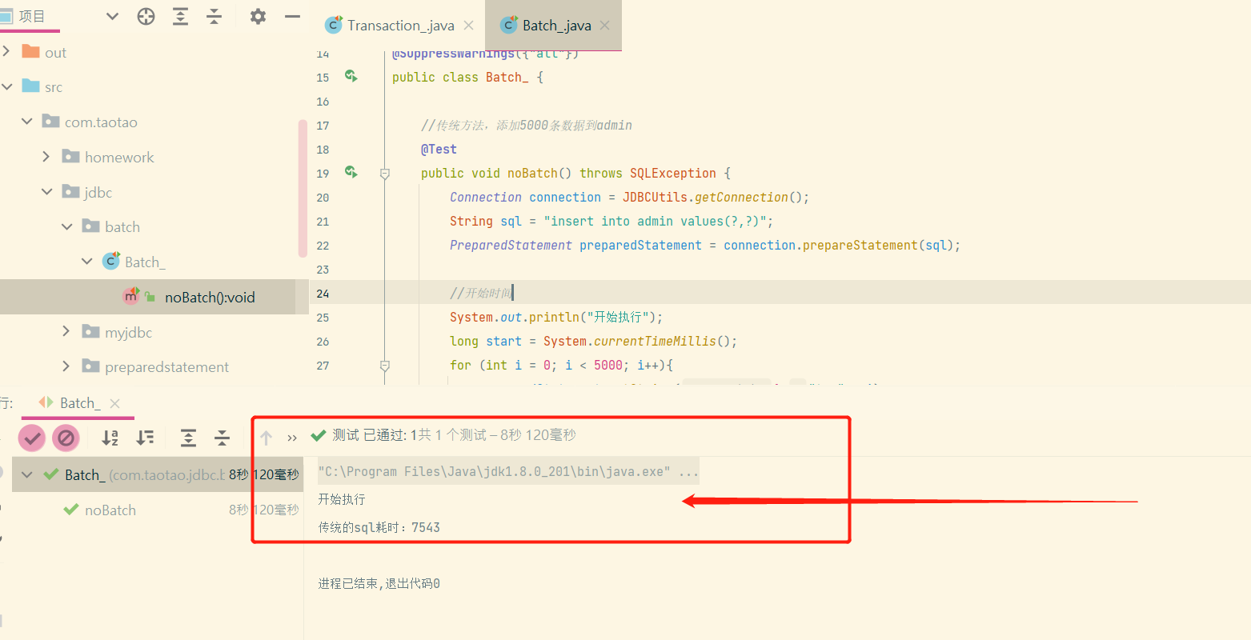This screenshot has height=640, width=1251.
Task: Hide the project panel with minus icon
Action: coord(292,16)
